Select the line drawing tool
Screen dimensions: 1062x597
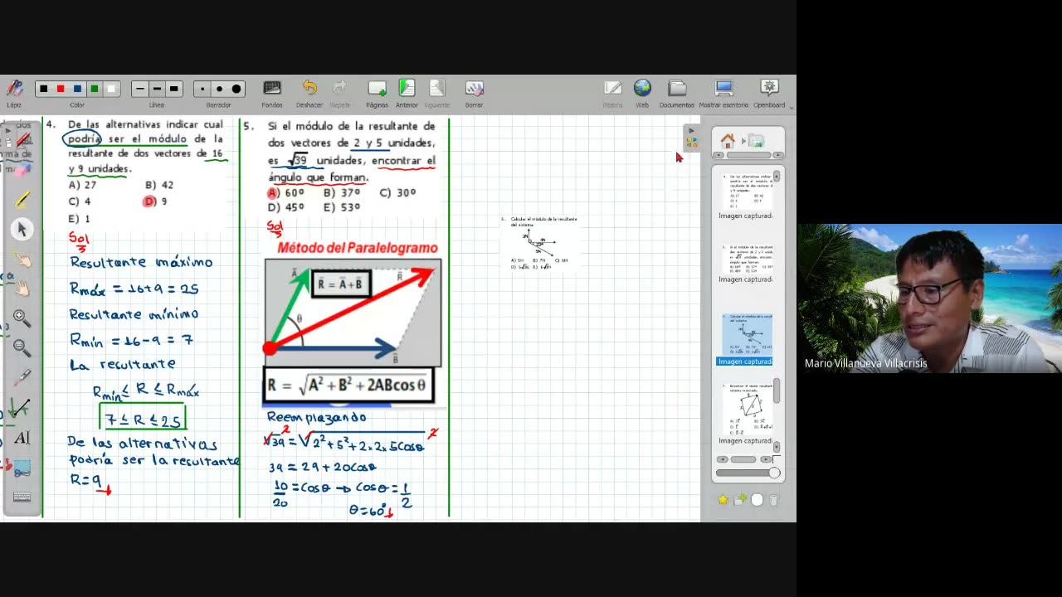21,407
